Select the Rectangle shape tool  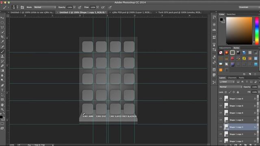tap(2, 100)
